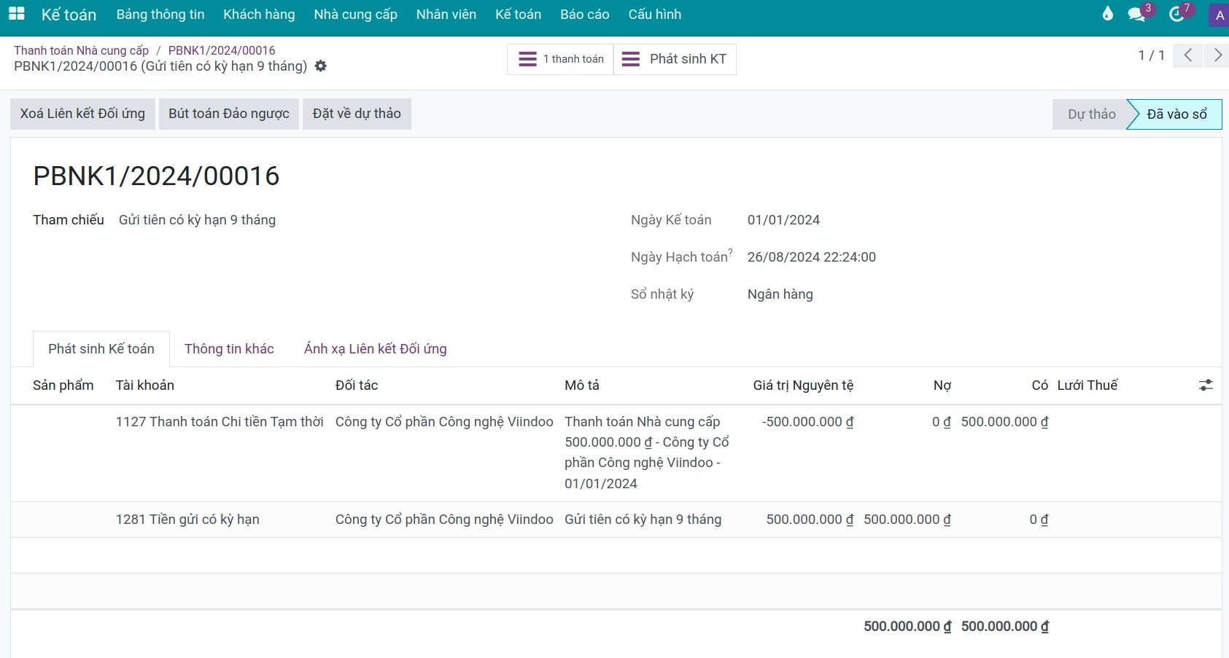Click the water drop icon in top bar
This screenshot has height=658, width=1229.
[x=1107, y=14]
